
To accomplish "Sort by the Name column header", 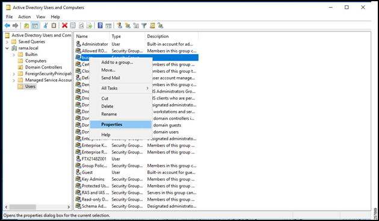I will [92, 36].
